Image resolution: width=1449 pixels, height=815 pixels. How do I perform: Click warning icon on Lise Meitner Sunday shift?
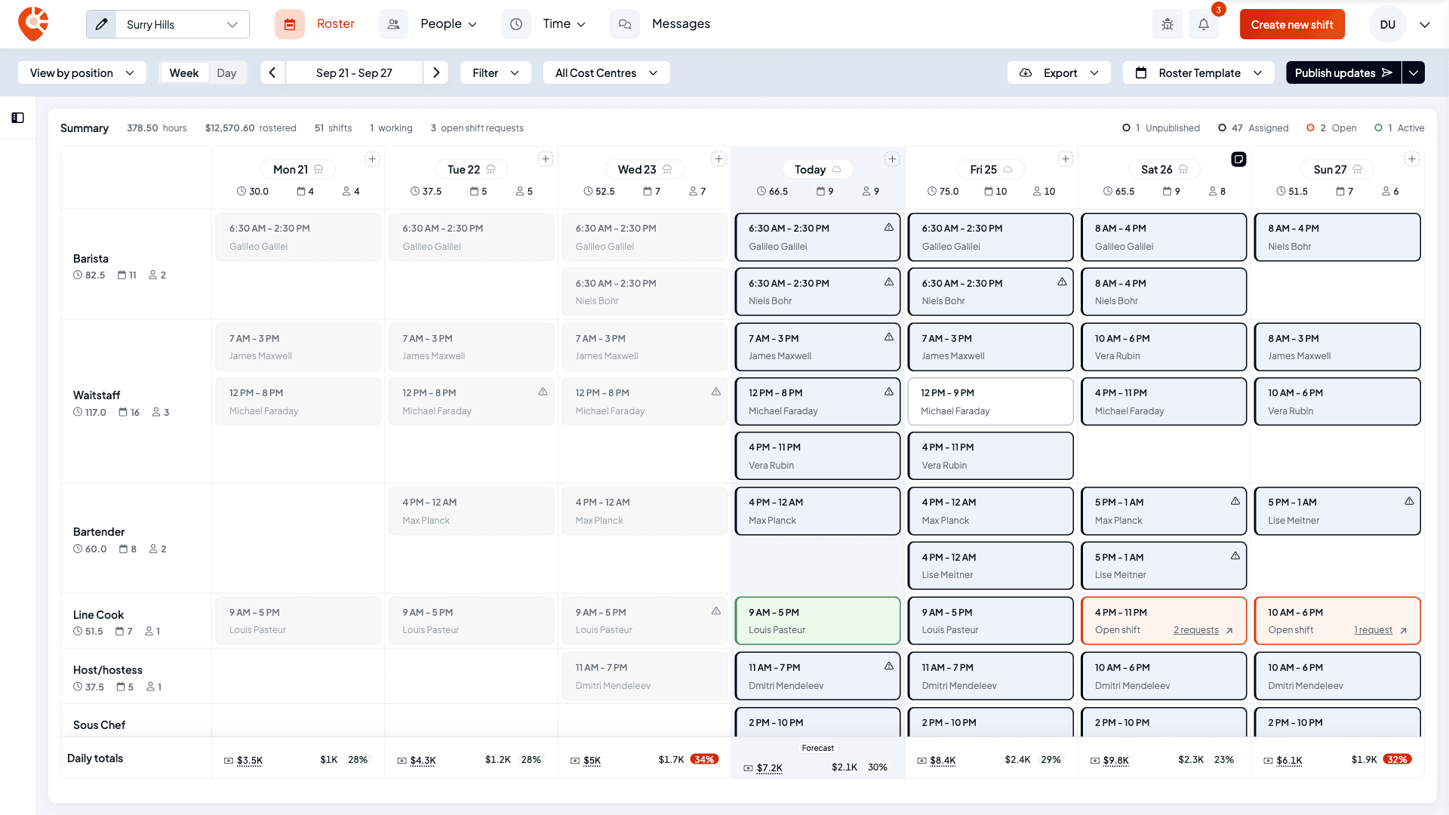(x=1409, y=501)
